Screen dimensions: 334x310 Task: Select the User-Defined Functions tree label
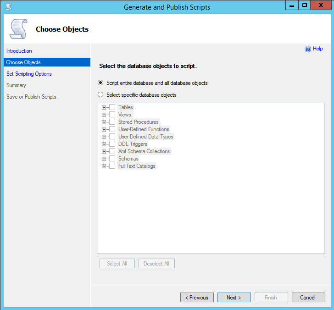(x=144, y=129)
